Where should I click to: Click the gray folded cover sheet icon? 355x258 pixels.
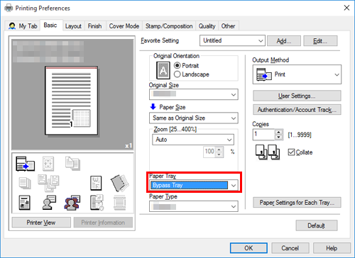[x=120, y=183]
